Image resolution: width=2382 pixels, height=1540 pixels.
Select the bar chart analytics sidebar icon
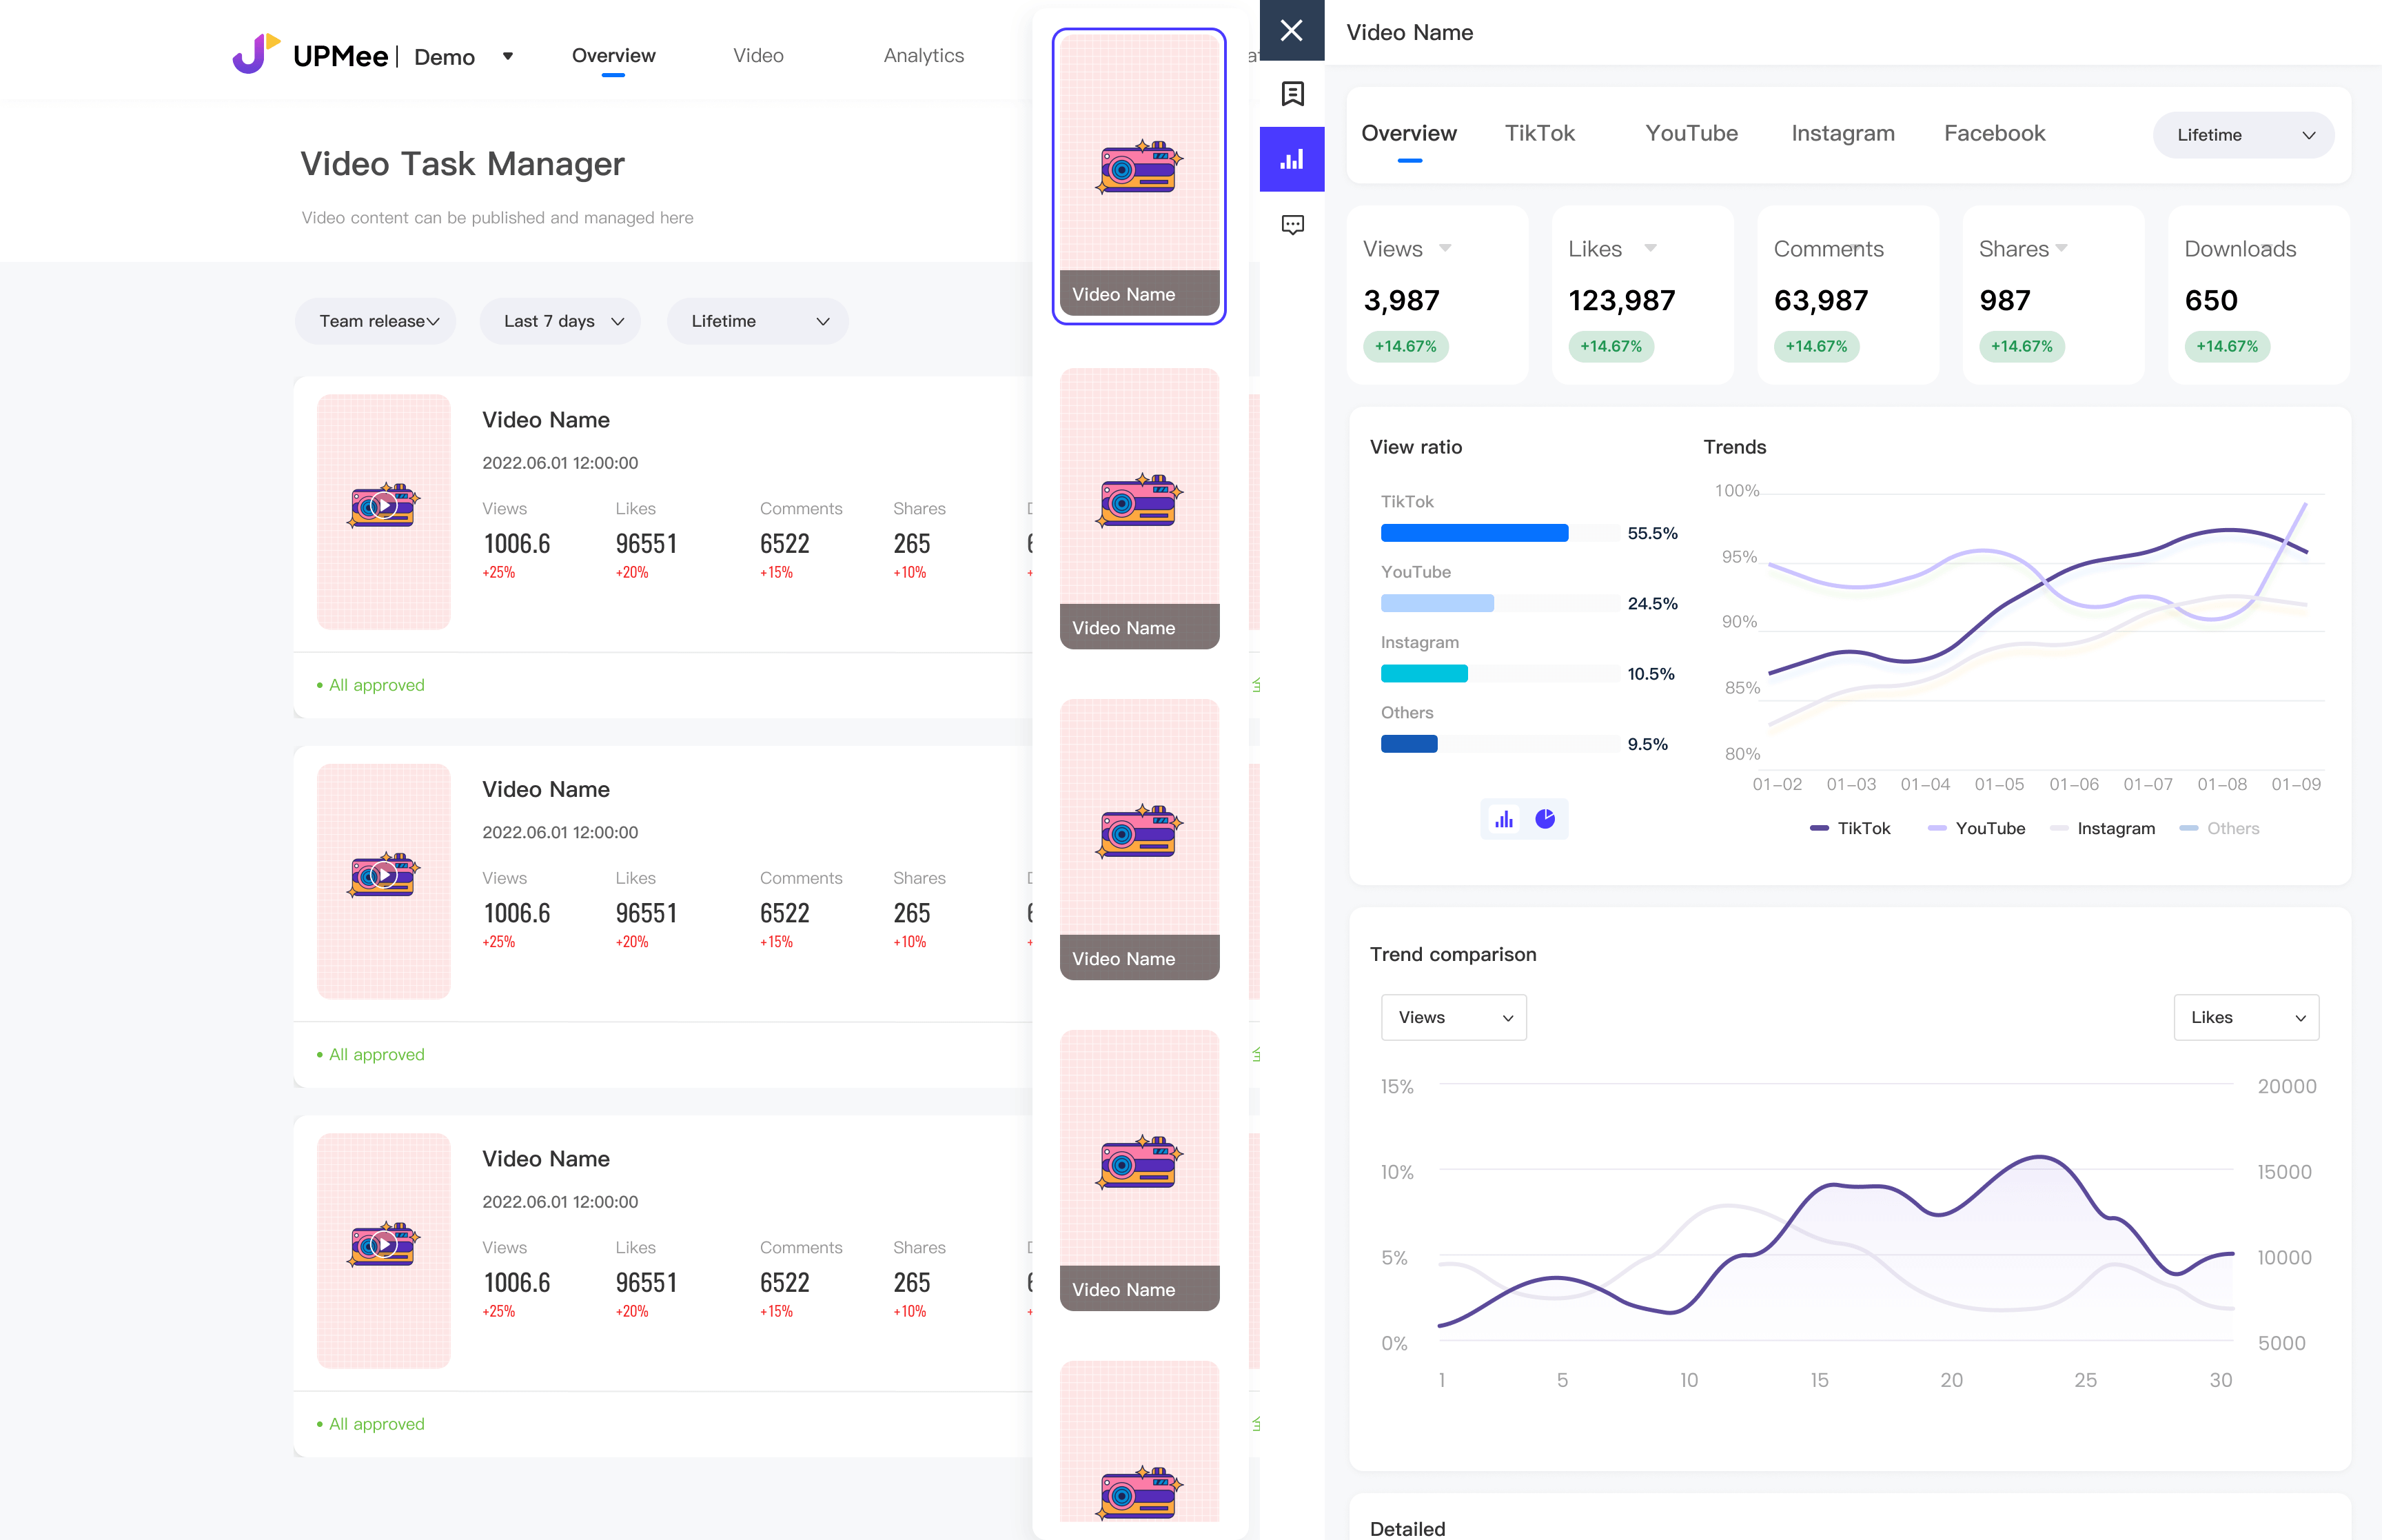[1292, 159]
